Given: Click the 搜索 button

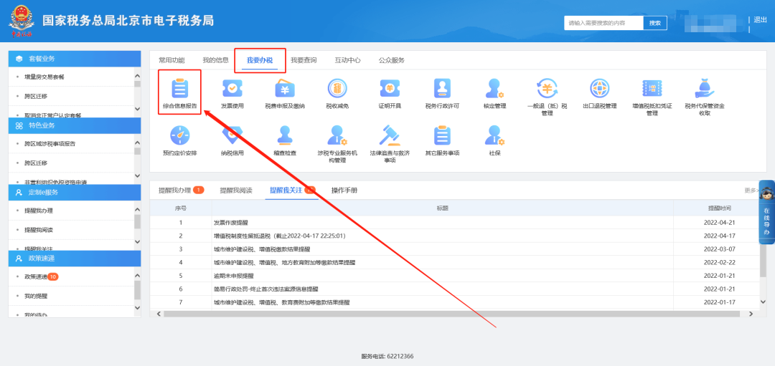Looking at the screenshot, I should 654,23.
